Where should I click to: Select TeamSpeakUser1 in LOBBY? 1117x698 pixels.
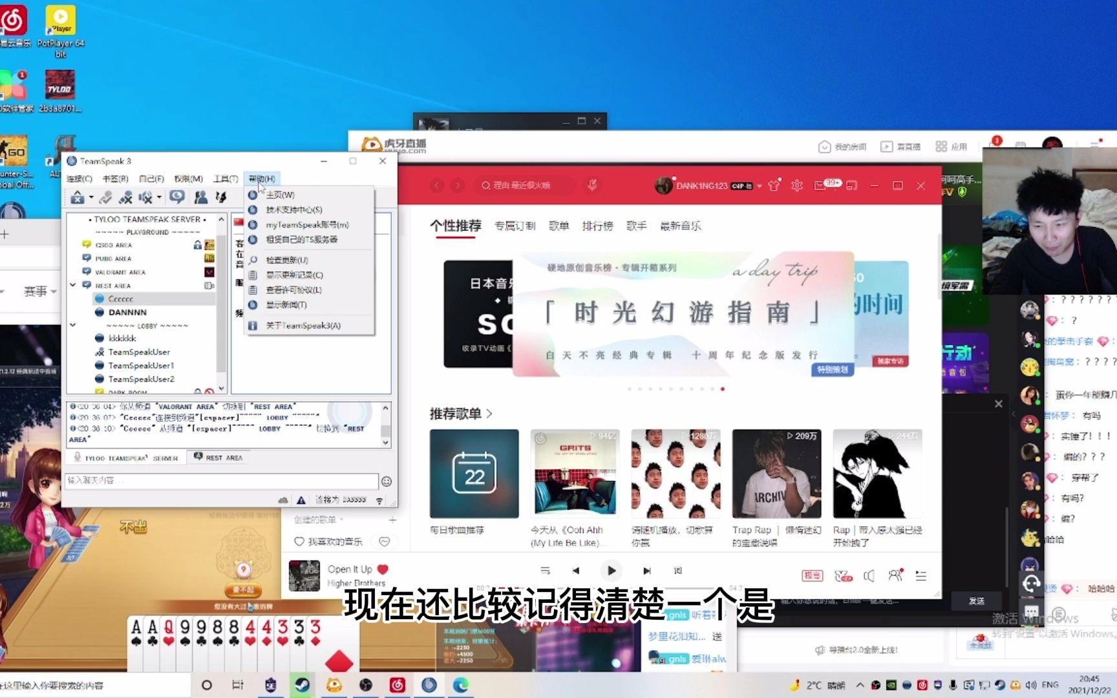pyautogui.click(x=141, y=366)
